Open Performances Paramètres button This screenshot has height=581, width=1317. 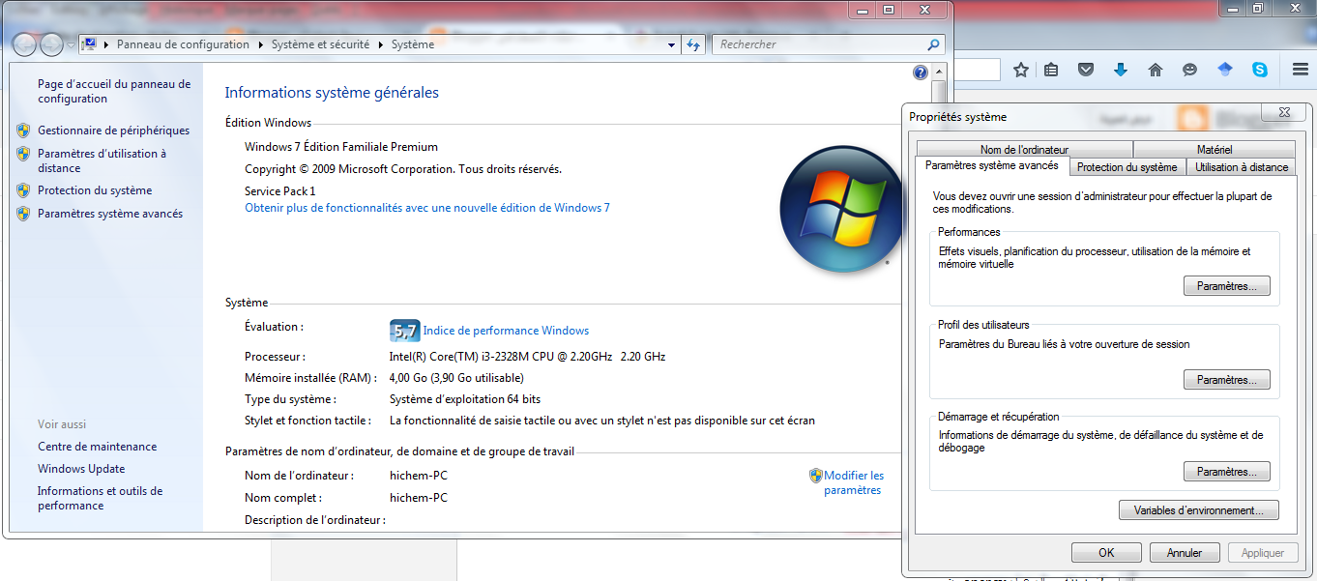click(x=1226, y=286)
